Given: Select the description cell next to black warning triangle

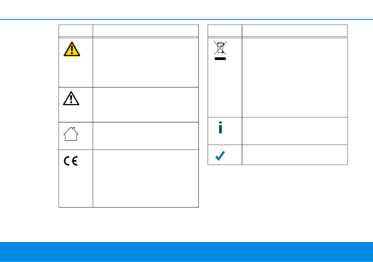Looking at the screenshot, I should pyautogui.click(x=146, y=105).
